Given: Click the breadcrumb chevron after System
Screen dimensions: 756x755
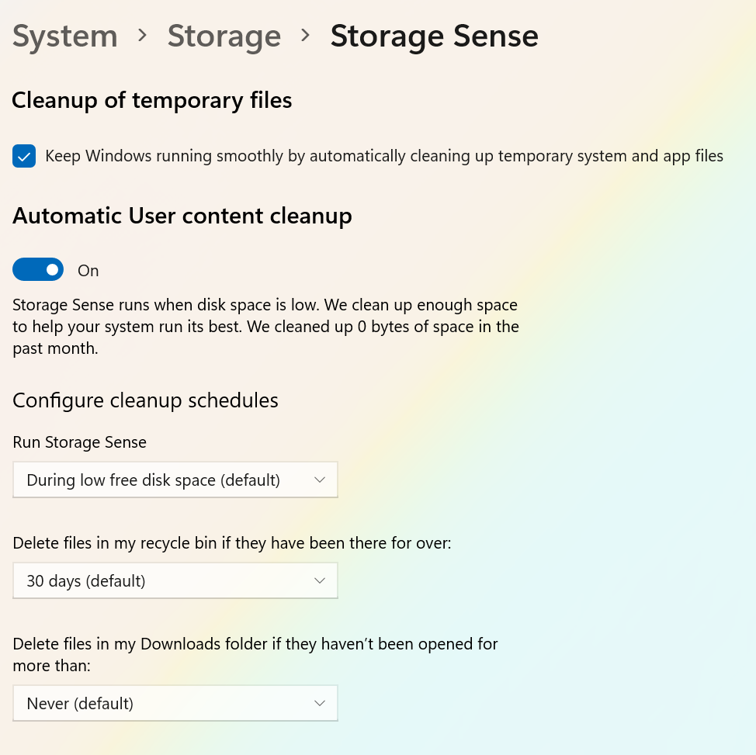Looking at the screenshot, I should 142,36.
